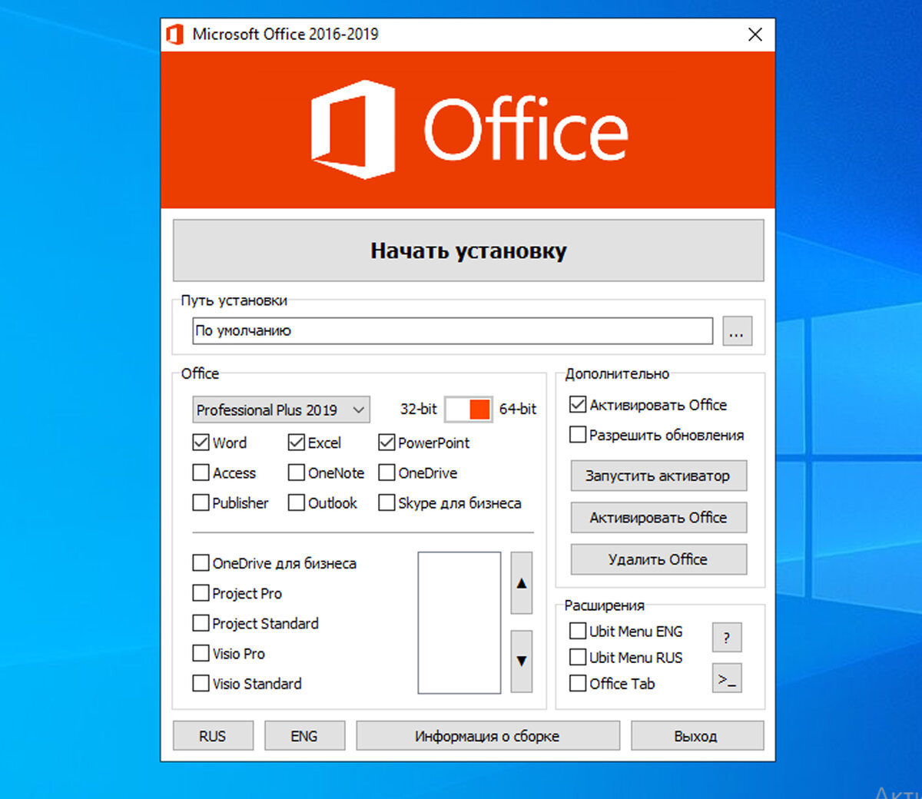
Task: Check Ubit Menu RUS extension
Action: pos(578,657)
